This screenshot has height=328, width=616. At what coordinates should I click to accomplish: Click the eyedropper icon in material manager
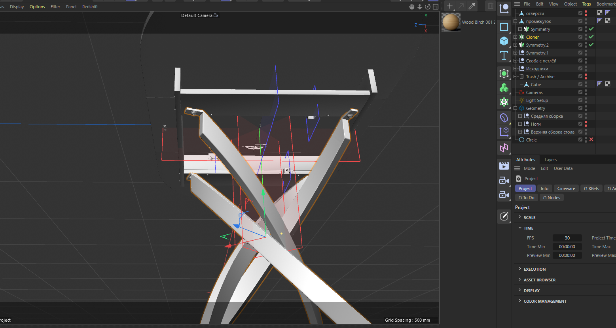pyautogui.click(x=472, y=6)
